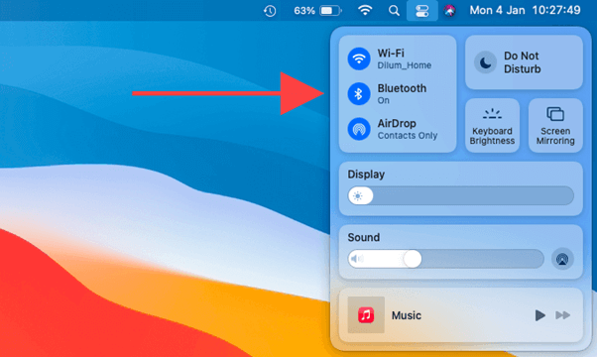Viewport: 597px width, 357px height.
Task: Open Time Machine menu bar icon
Action: click(270, 11)
